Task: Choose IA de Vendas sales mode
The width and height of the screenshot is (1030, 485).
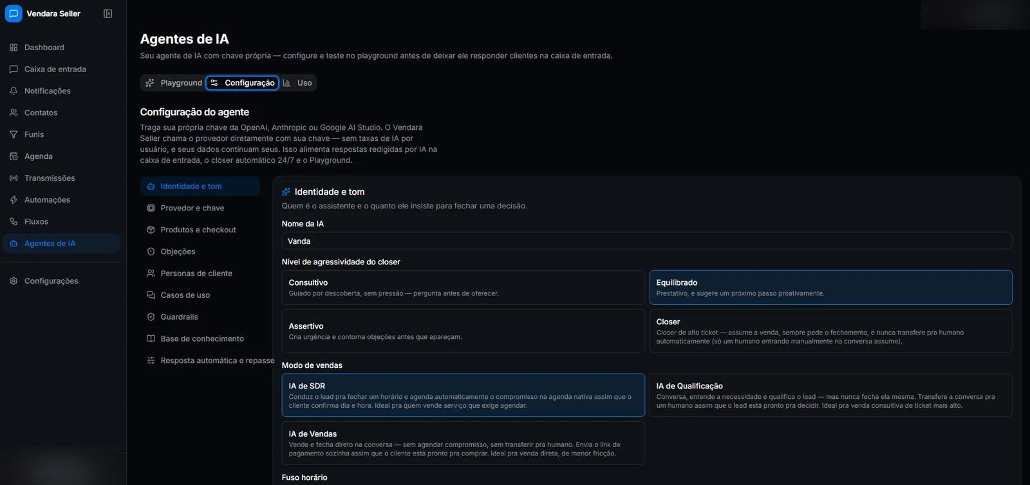Action: tap(463, 443)
